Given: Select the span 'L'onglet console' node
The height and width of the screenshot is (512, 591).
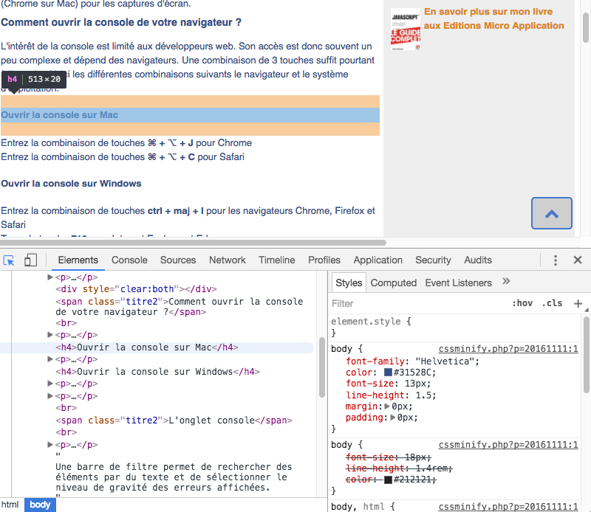Looking at the screenshot, I should tap(174, 421).
